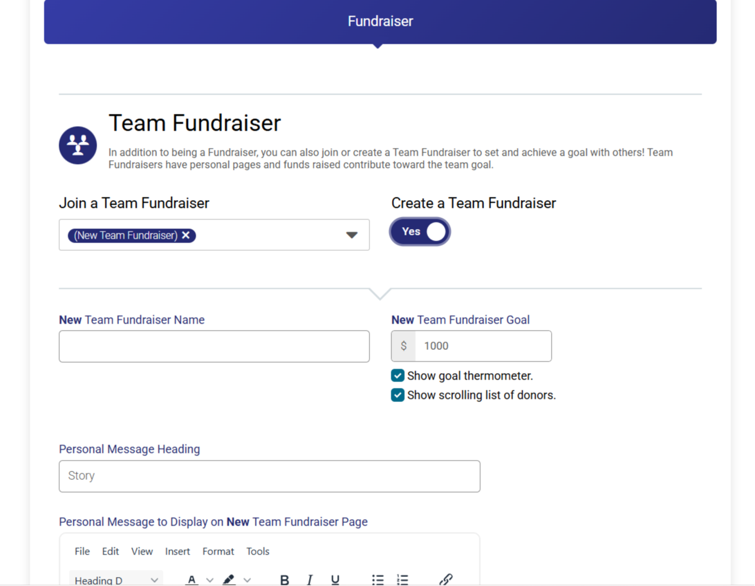The width and height of the screenshot is (755, 586).
Task: Toggle italic formatting
Action: pos(310,580)
